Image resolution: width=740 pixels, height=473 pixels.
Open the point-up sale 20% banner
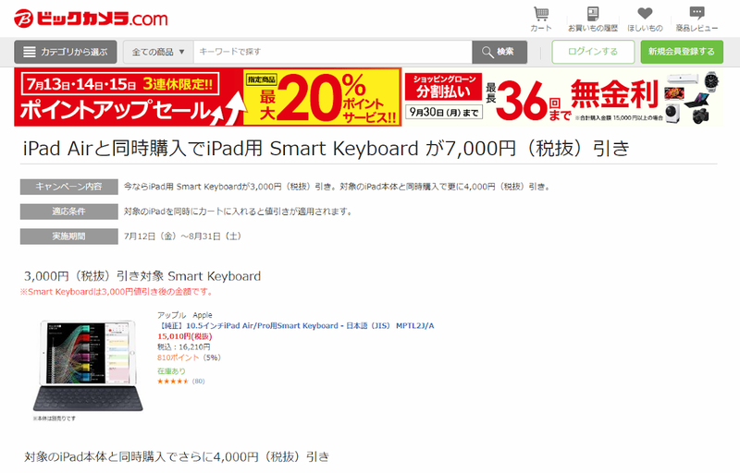click(x=208, y=97)
